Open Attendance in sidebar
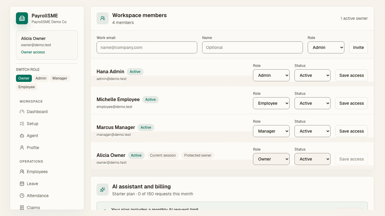 coord(47,196)
